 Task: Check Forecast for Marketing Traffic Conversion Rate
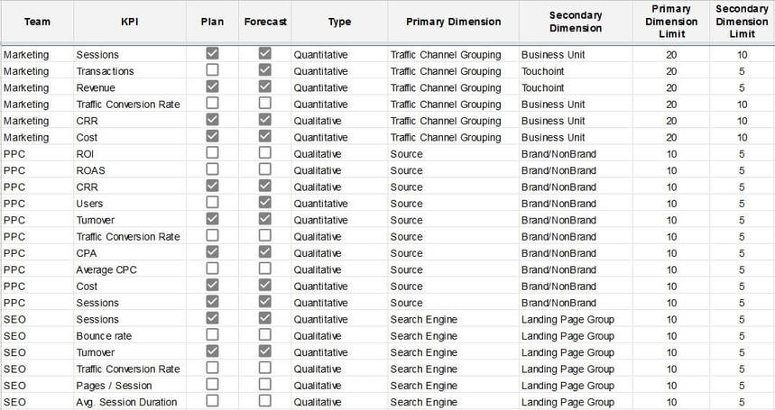(265, 103)
